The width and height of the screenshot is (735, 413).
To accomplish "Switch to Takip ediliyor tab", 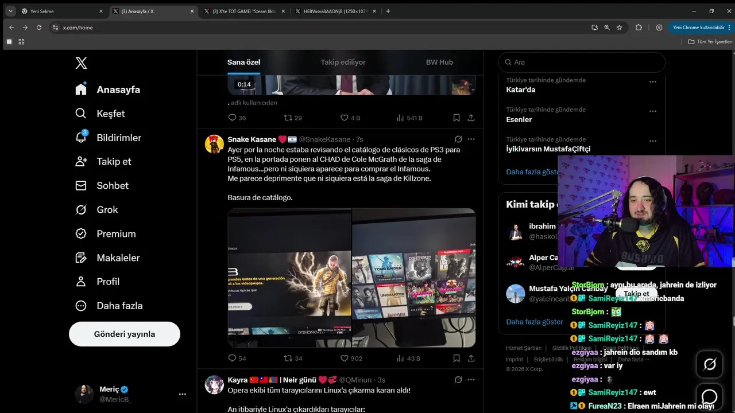I will point(343,62).
